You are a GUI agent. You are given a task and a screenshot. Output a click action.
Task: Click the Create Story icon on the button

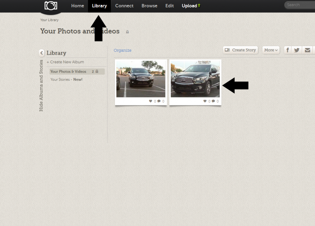point(227,50)
